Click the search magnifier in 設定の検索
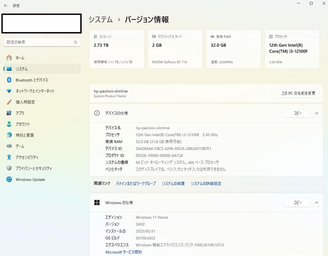Viewport: 328px width, 256px height. coord(76,42)
